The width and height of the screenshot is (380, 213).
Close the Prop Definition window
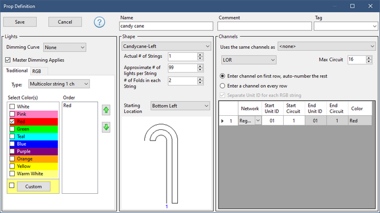370,6
